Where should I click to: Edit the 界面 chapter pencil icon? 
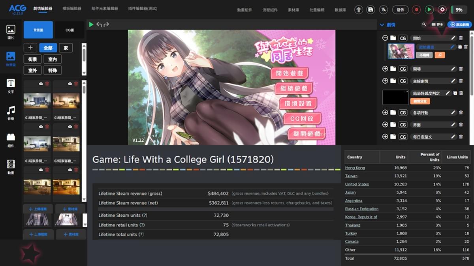pyautogui.click(x=453, y=124)
